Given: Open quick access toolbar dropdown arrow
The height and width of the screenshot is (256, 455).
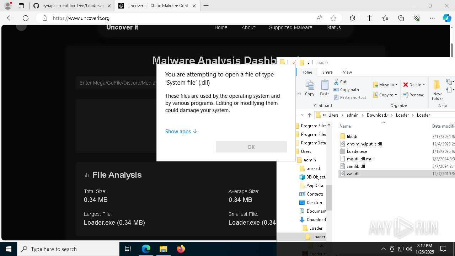Looking at the screenshot, I should point(308,63).
